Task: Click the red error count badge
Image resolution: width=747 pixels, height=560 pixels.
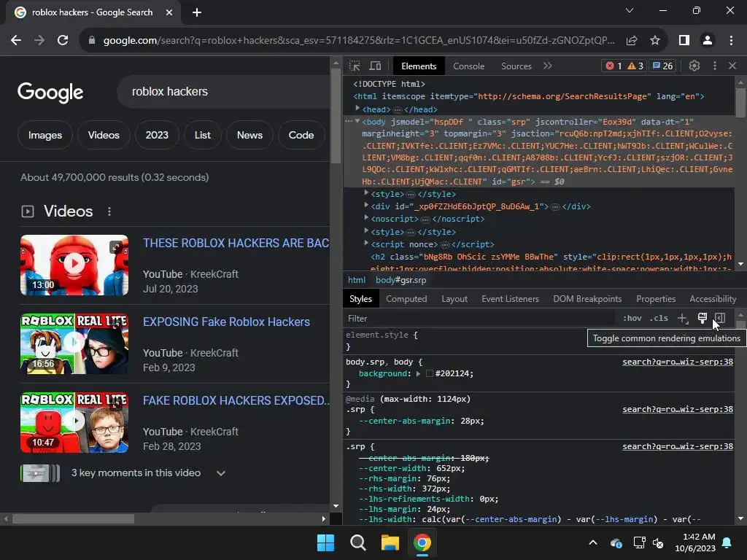Action: [614, 66]
